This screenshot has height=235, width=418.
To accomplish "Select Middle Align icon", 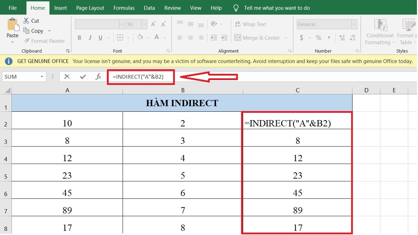I will coord(191,24).
